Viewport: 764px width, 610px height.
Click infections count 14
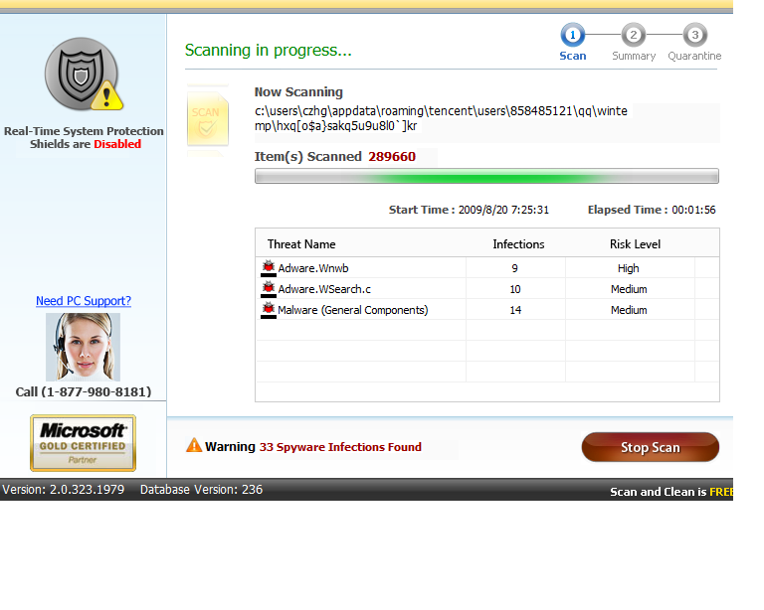click(515, 310)
